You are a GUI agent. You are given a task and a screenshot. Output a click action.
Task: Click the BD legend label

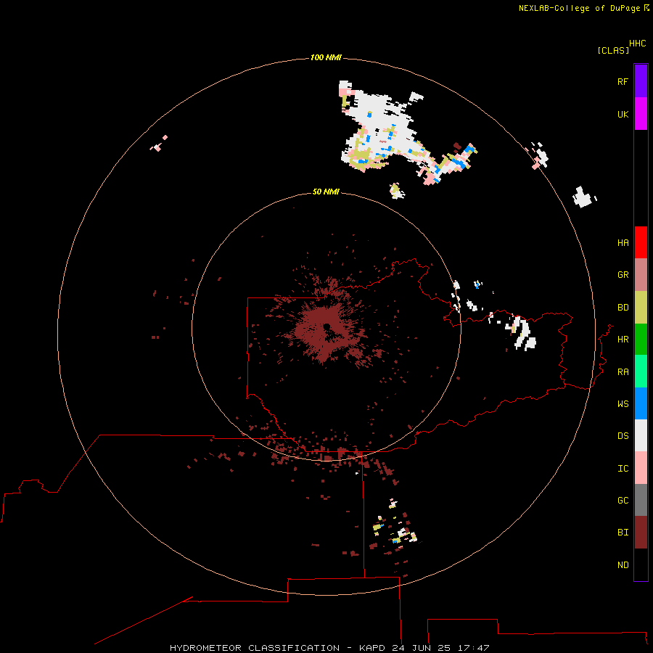point(623,308)
